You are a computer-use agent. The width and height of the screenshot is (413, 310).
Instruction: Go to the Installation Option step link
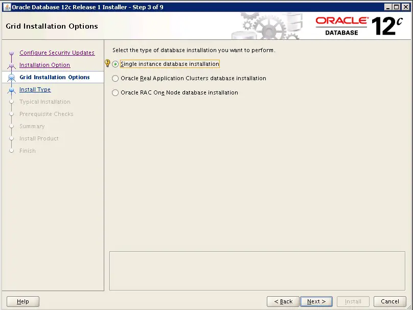click(45, 65)
